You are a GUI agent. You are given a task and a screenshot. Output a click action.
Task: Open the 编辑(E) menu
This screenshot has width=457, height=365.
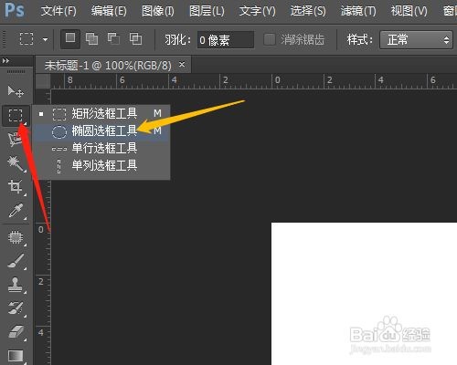click(x=109, y=11)
